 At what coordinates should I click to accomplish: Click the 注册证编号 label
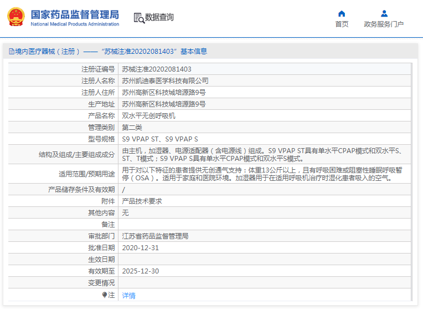click(98, 69)
